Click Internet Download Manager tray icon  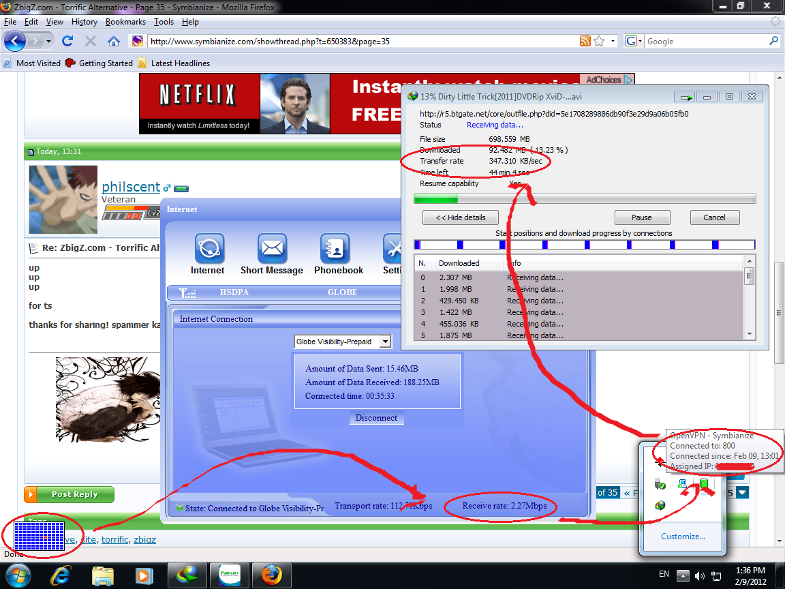pyautogui.click(x=660, y=505)
